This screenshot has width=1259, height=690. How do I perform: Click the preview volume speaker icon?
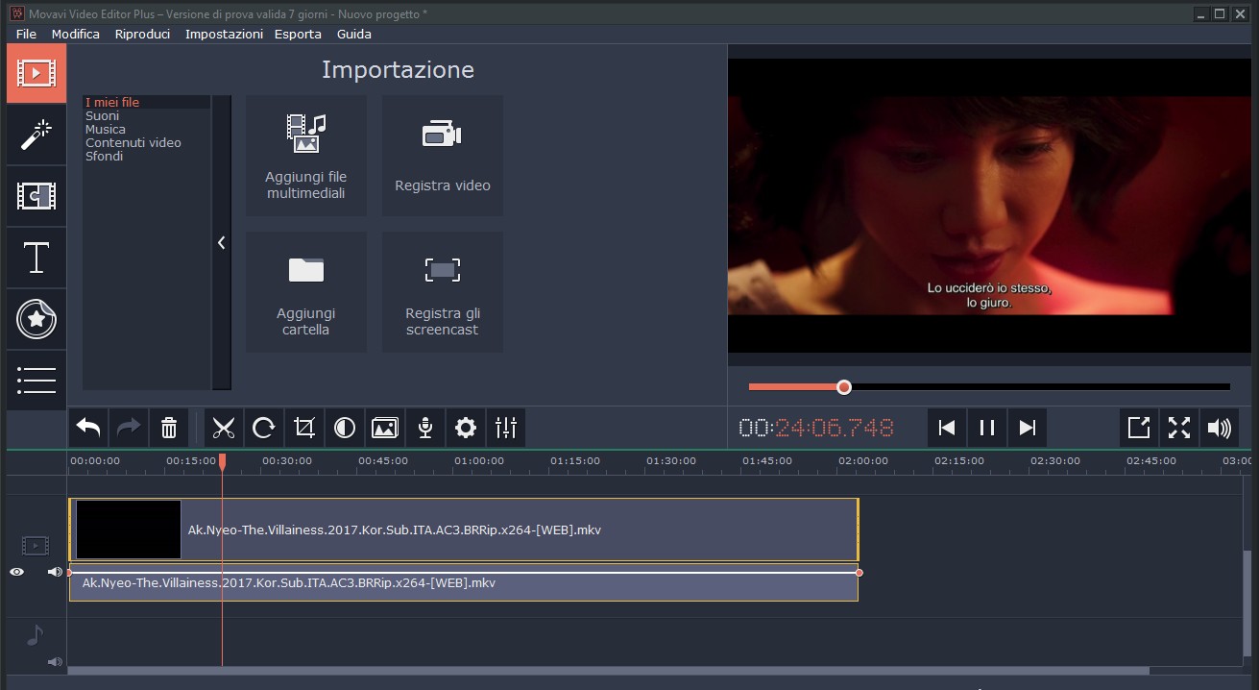[x=1220, y=428]
